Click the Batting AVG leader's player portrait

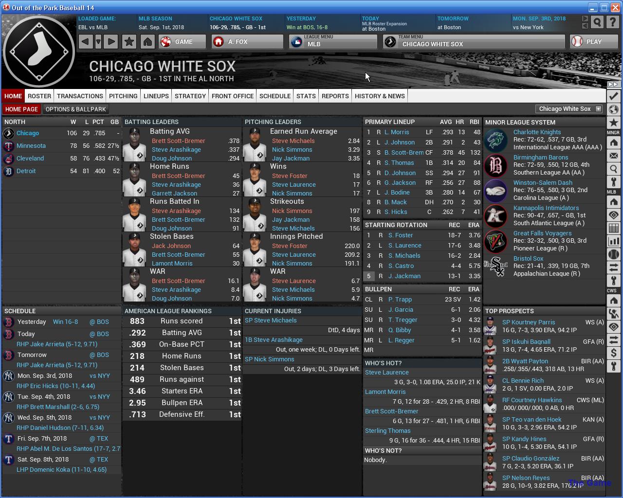point(134,144)
